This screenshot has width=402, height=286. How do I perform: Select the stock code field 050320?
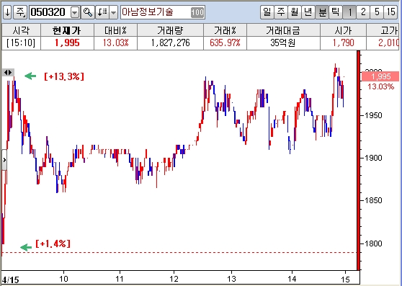coord(50,12)
